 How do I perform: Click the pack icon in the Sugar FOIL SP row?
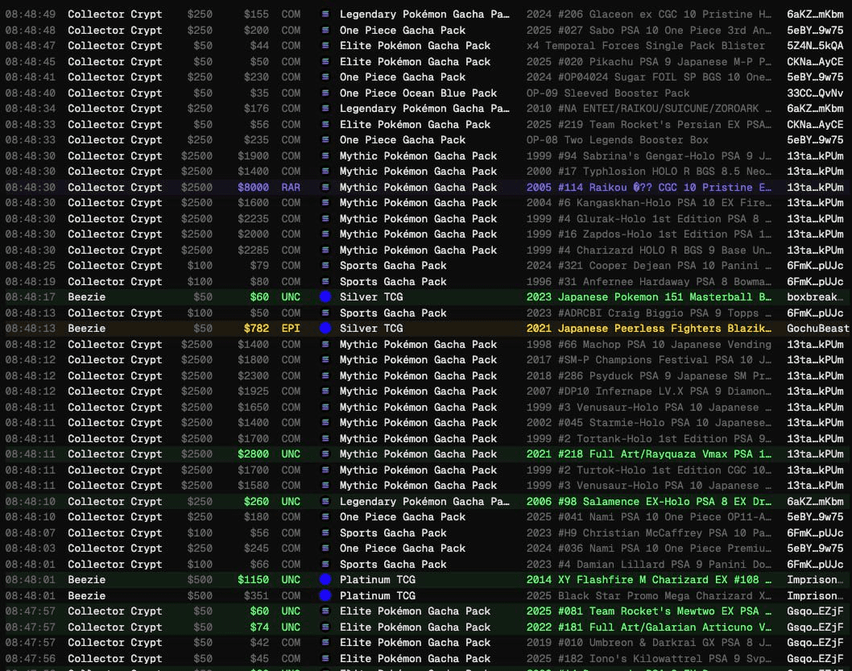coord(325,77)
